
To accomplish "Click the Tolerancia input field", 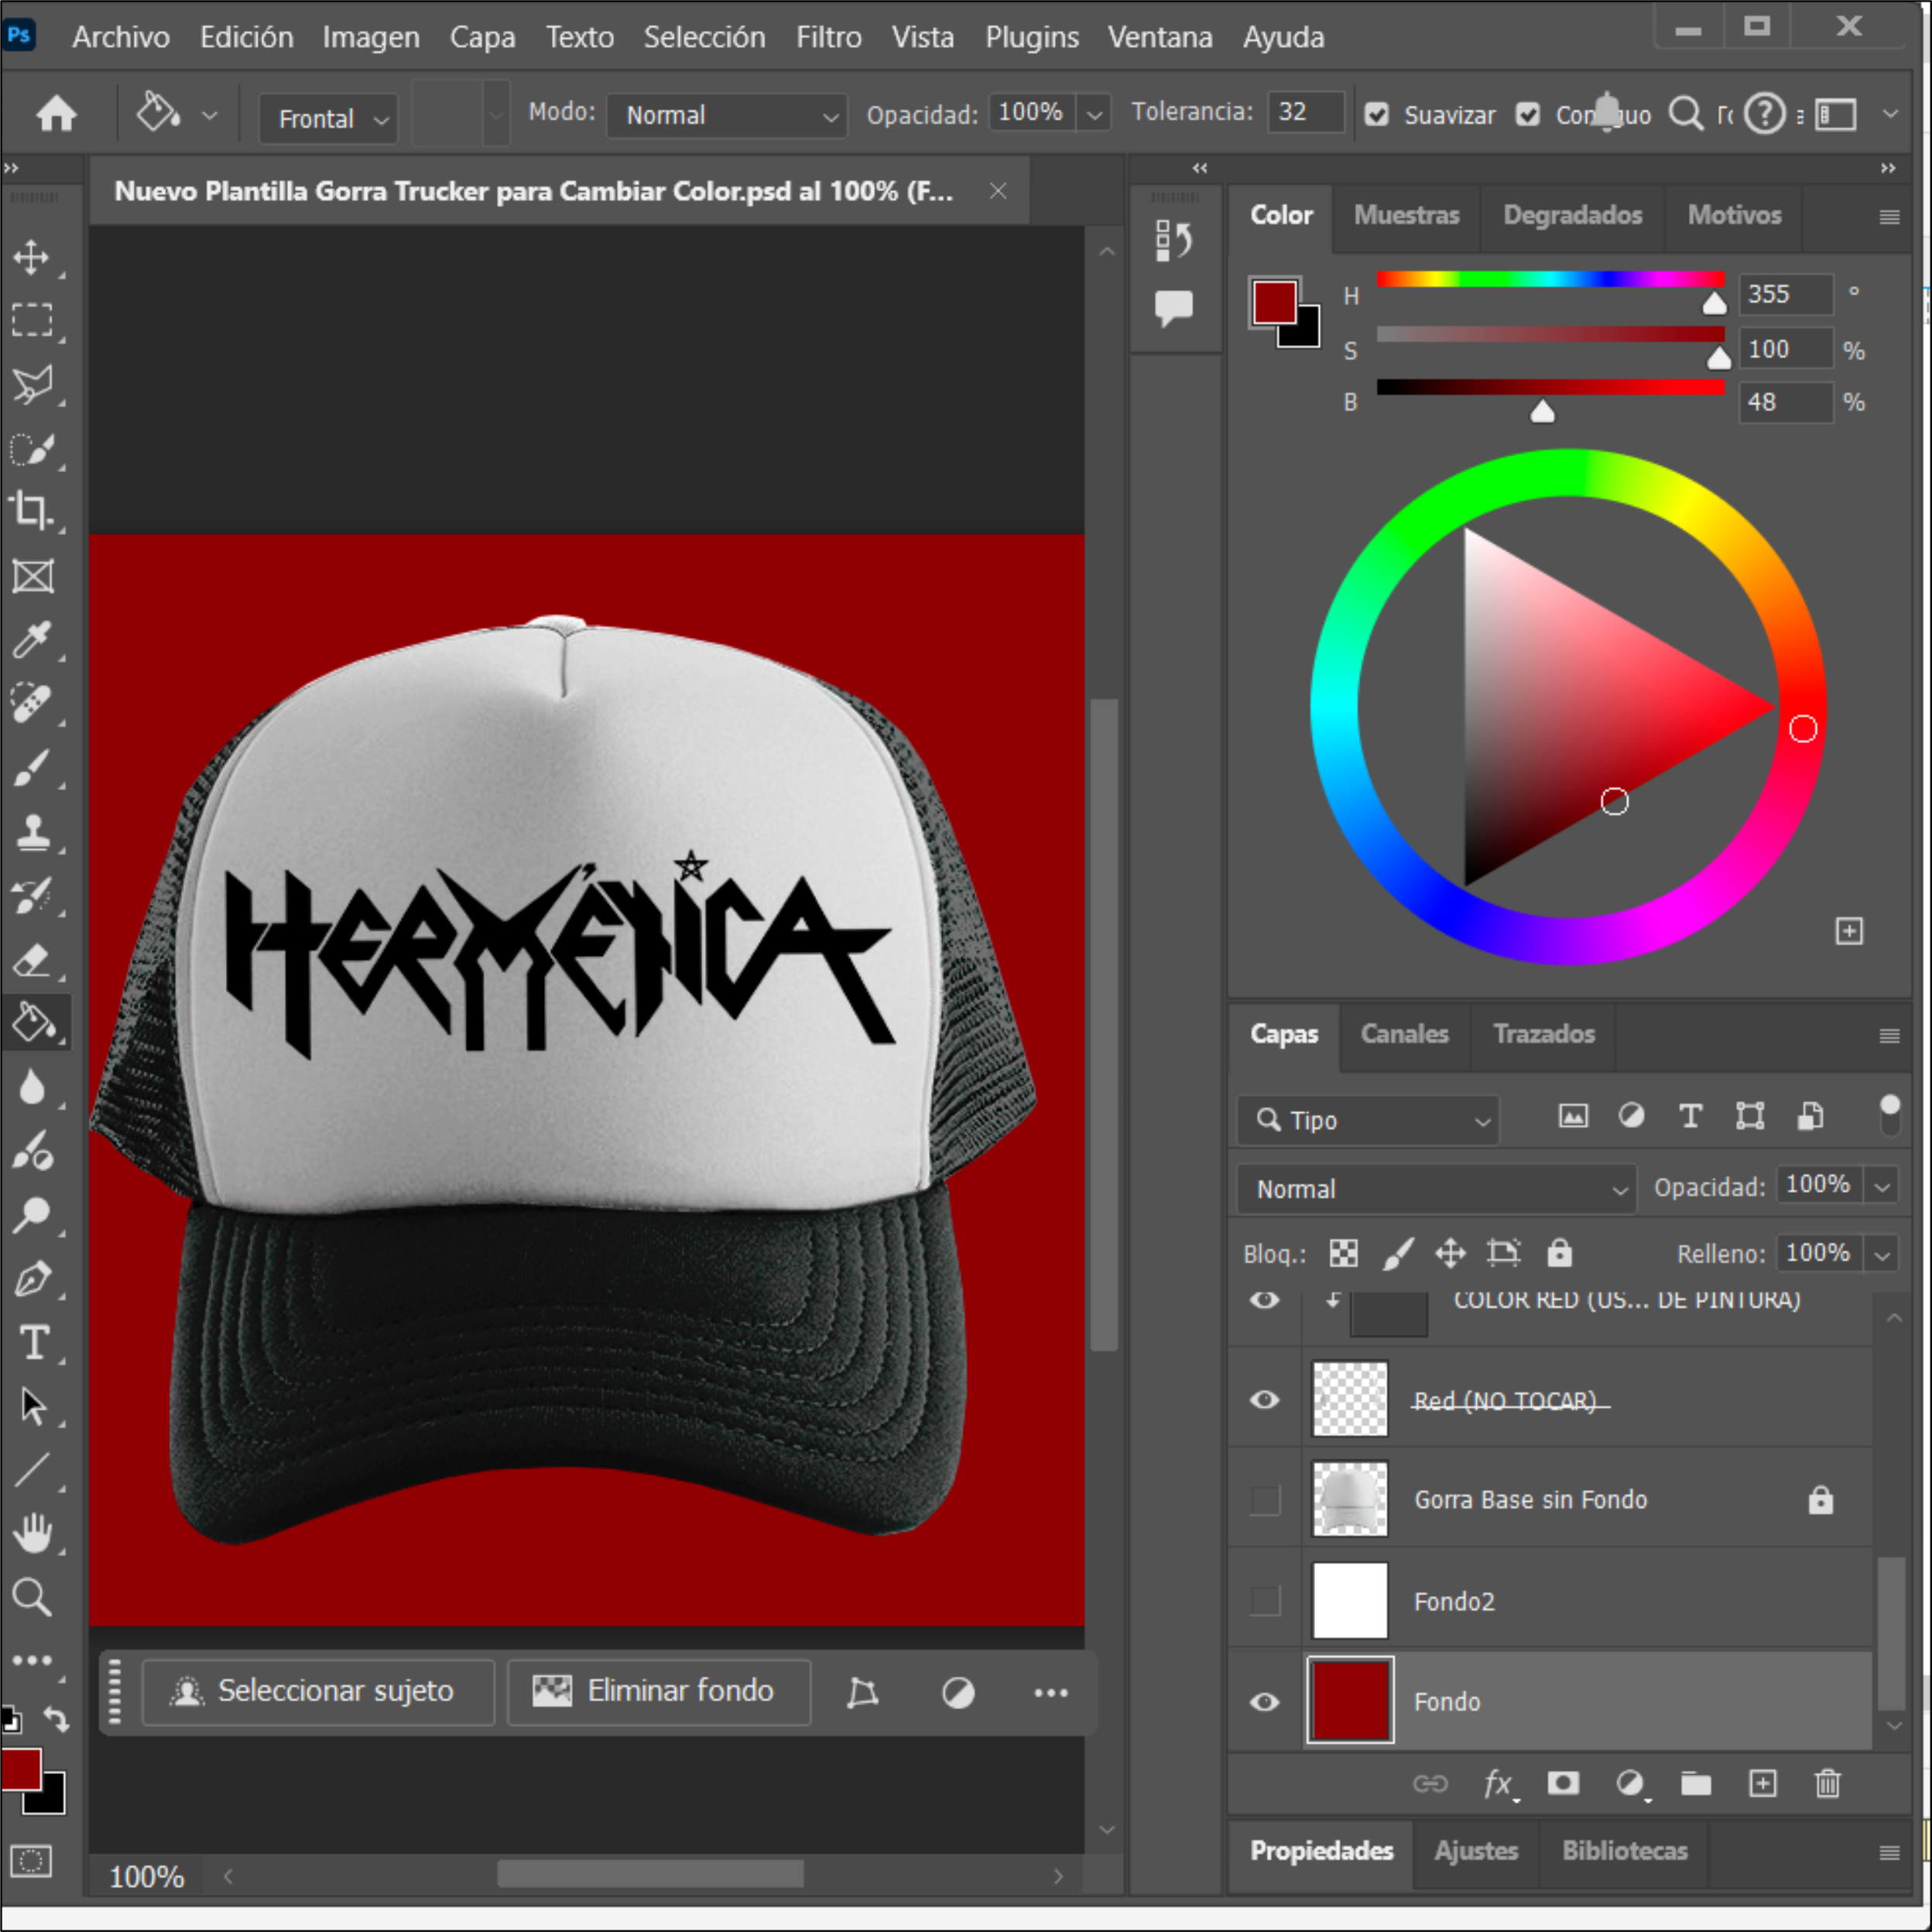I will click(x=1305, y=112).
